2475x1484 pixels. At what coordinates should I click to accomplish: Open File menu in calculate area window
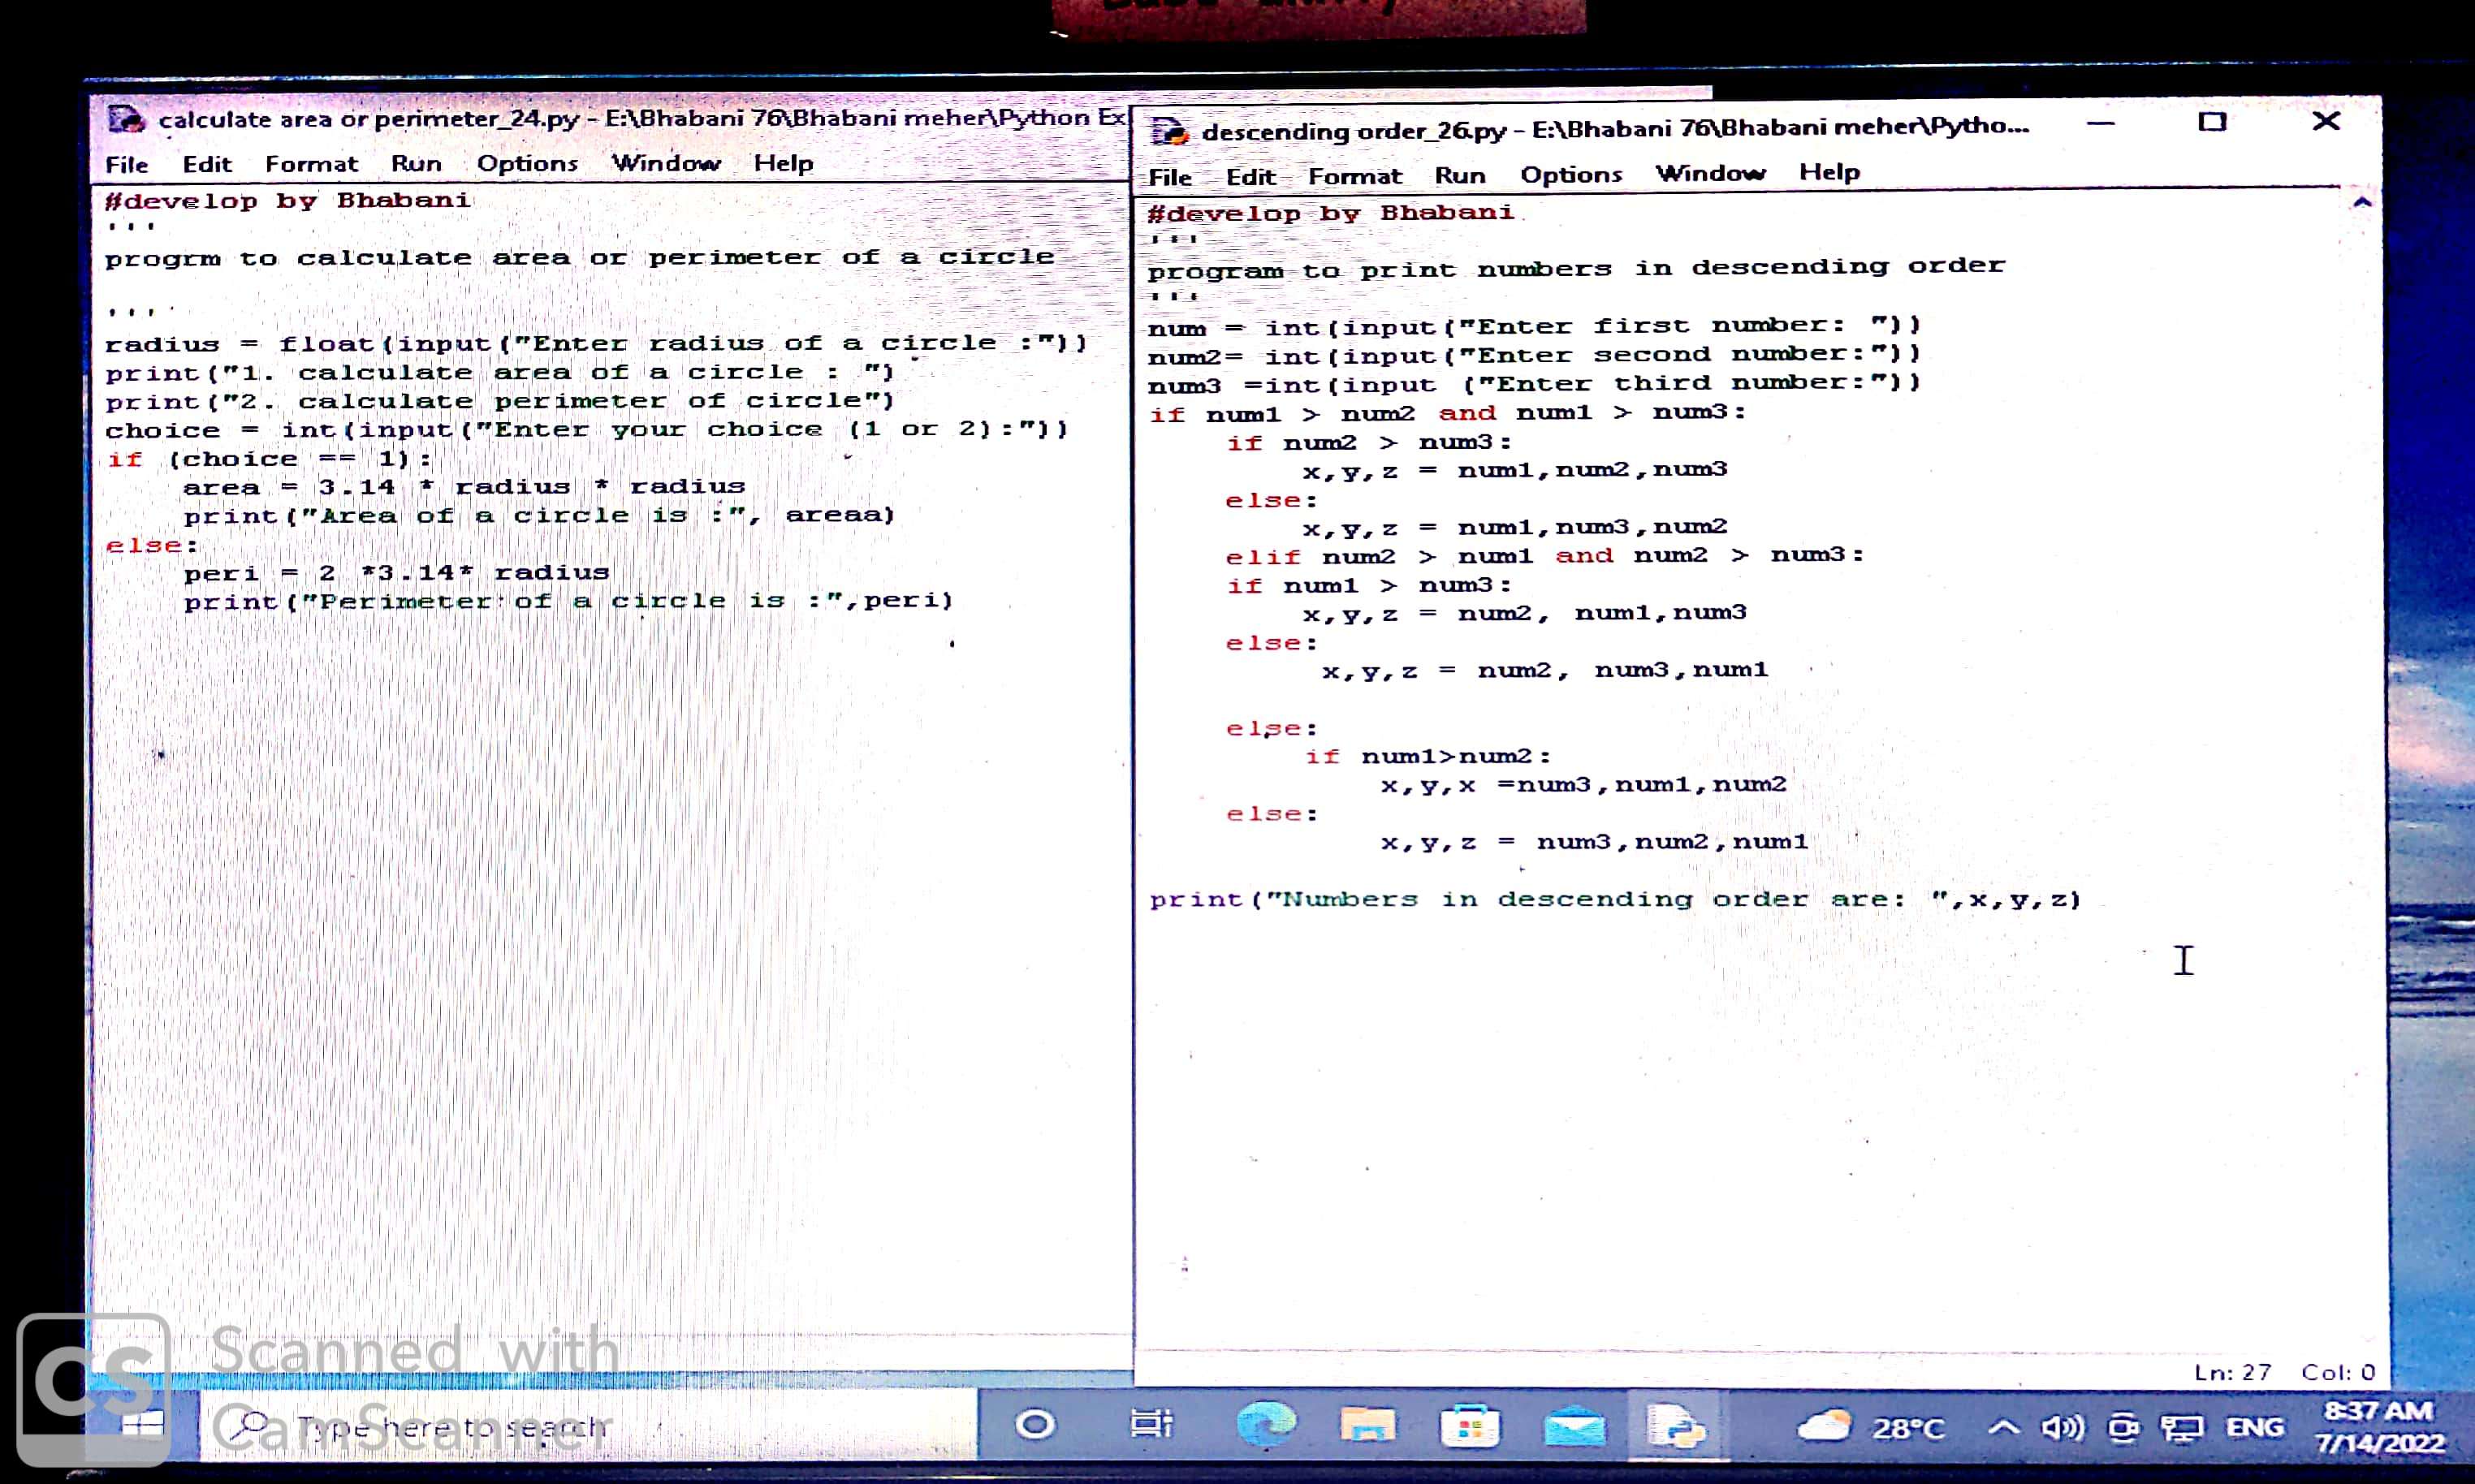pos(127,165)
